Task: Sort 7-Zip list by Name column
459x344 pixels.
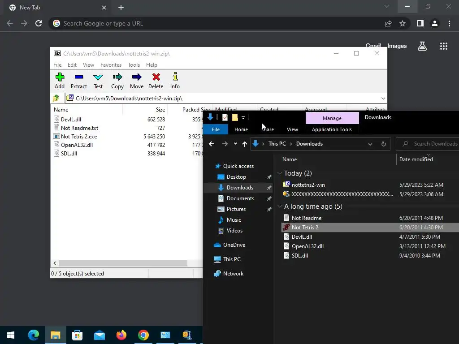Action: click(61, 110)
